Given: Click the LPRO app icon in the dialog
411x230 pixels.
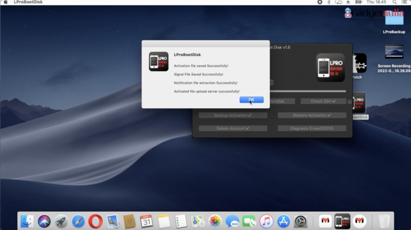Looking at the screenshot, I should (x=159, y=61).
